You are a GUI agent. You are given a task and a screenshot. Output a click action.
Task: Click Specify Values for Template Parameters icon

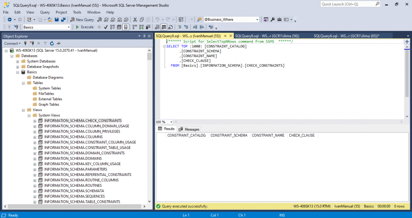[x=211, y=27]
